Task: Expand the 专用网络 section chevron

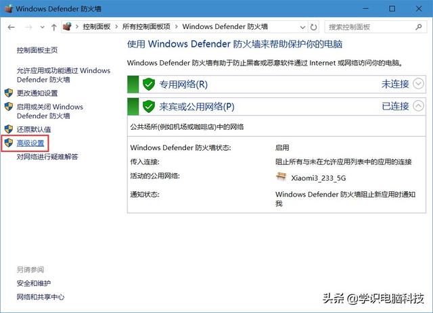Action: coord(418,84)
